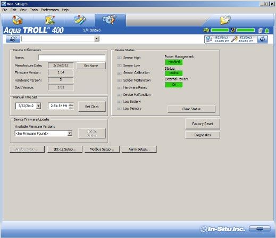Open the Edit menu
Image resolution: width=276 pixels, height=238 pixels.
tap(13, 10)
